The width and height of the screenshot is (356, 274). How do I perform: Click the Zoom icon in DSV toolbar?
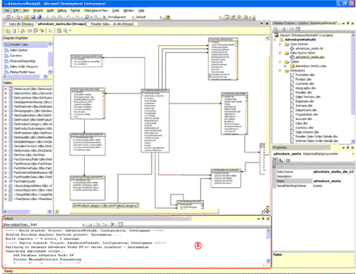point(66,31)
